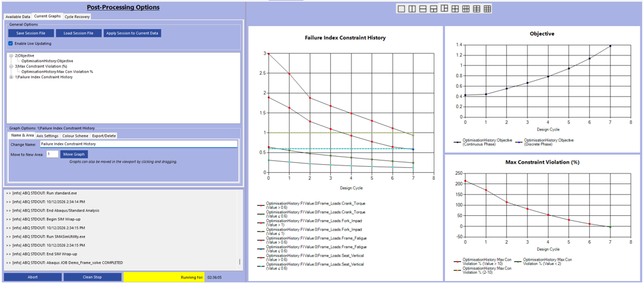Collapse the 2|Objective tree node

(11, 55)
